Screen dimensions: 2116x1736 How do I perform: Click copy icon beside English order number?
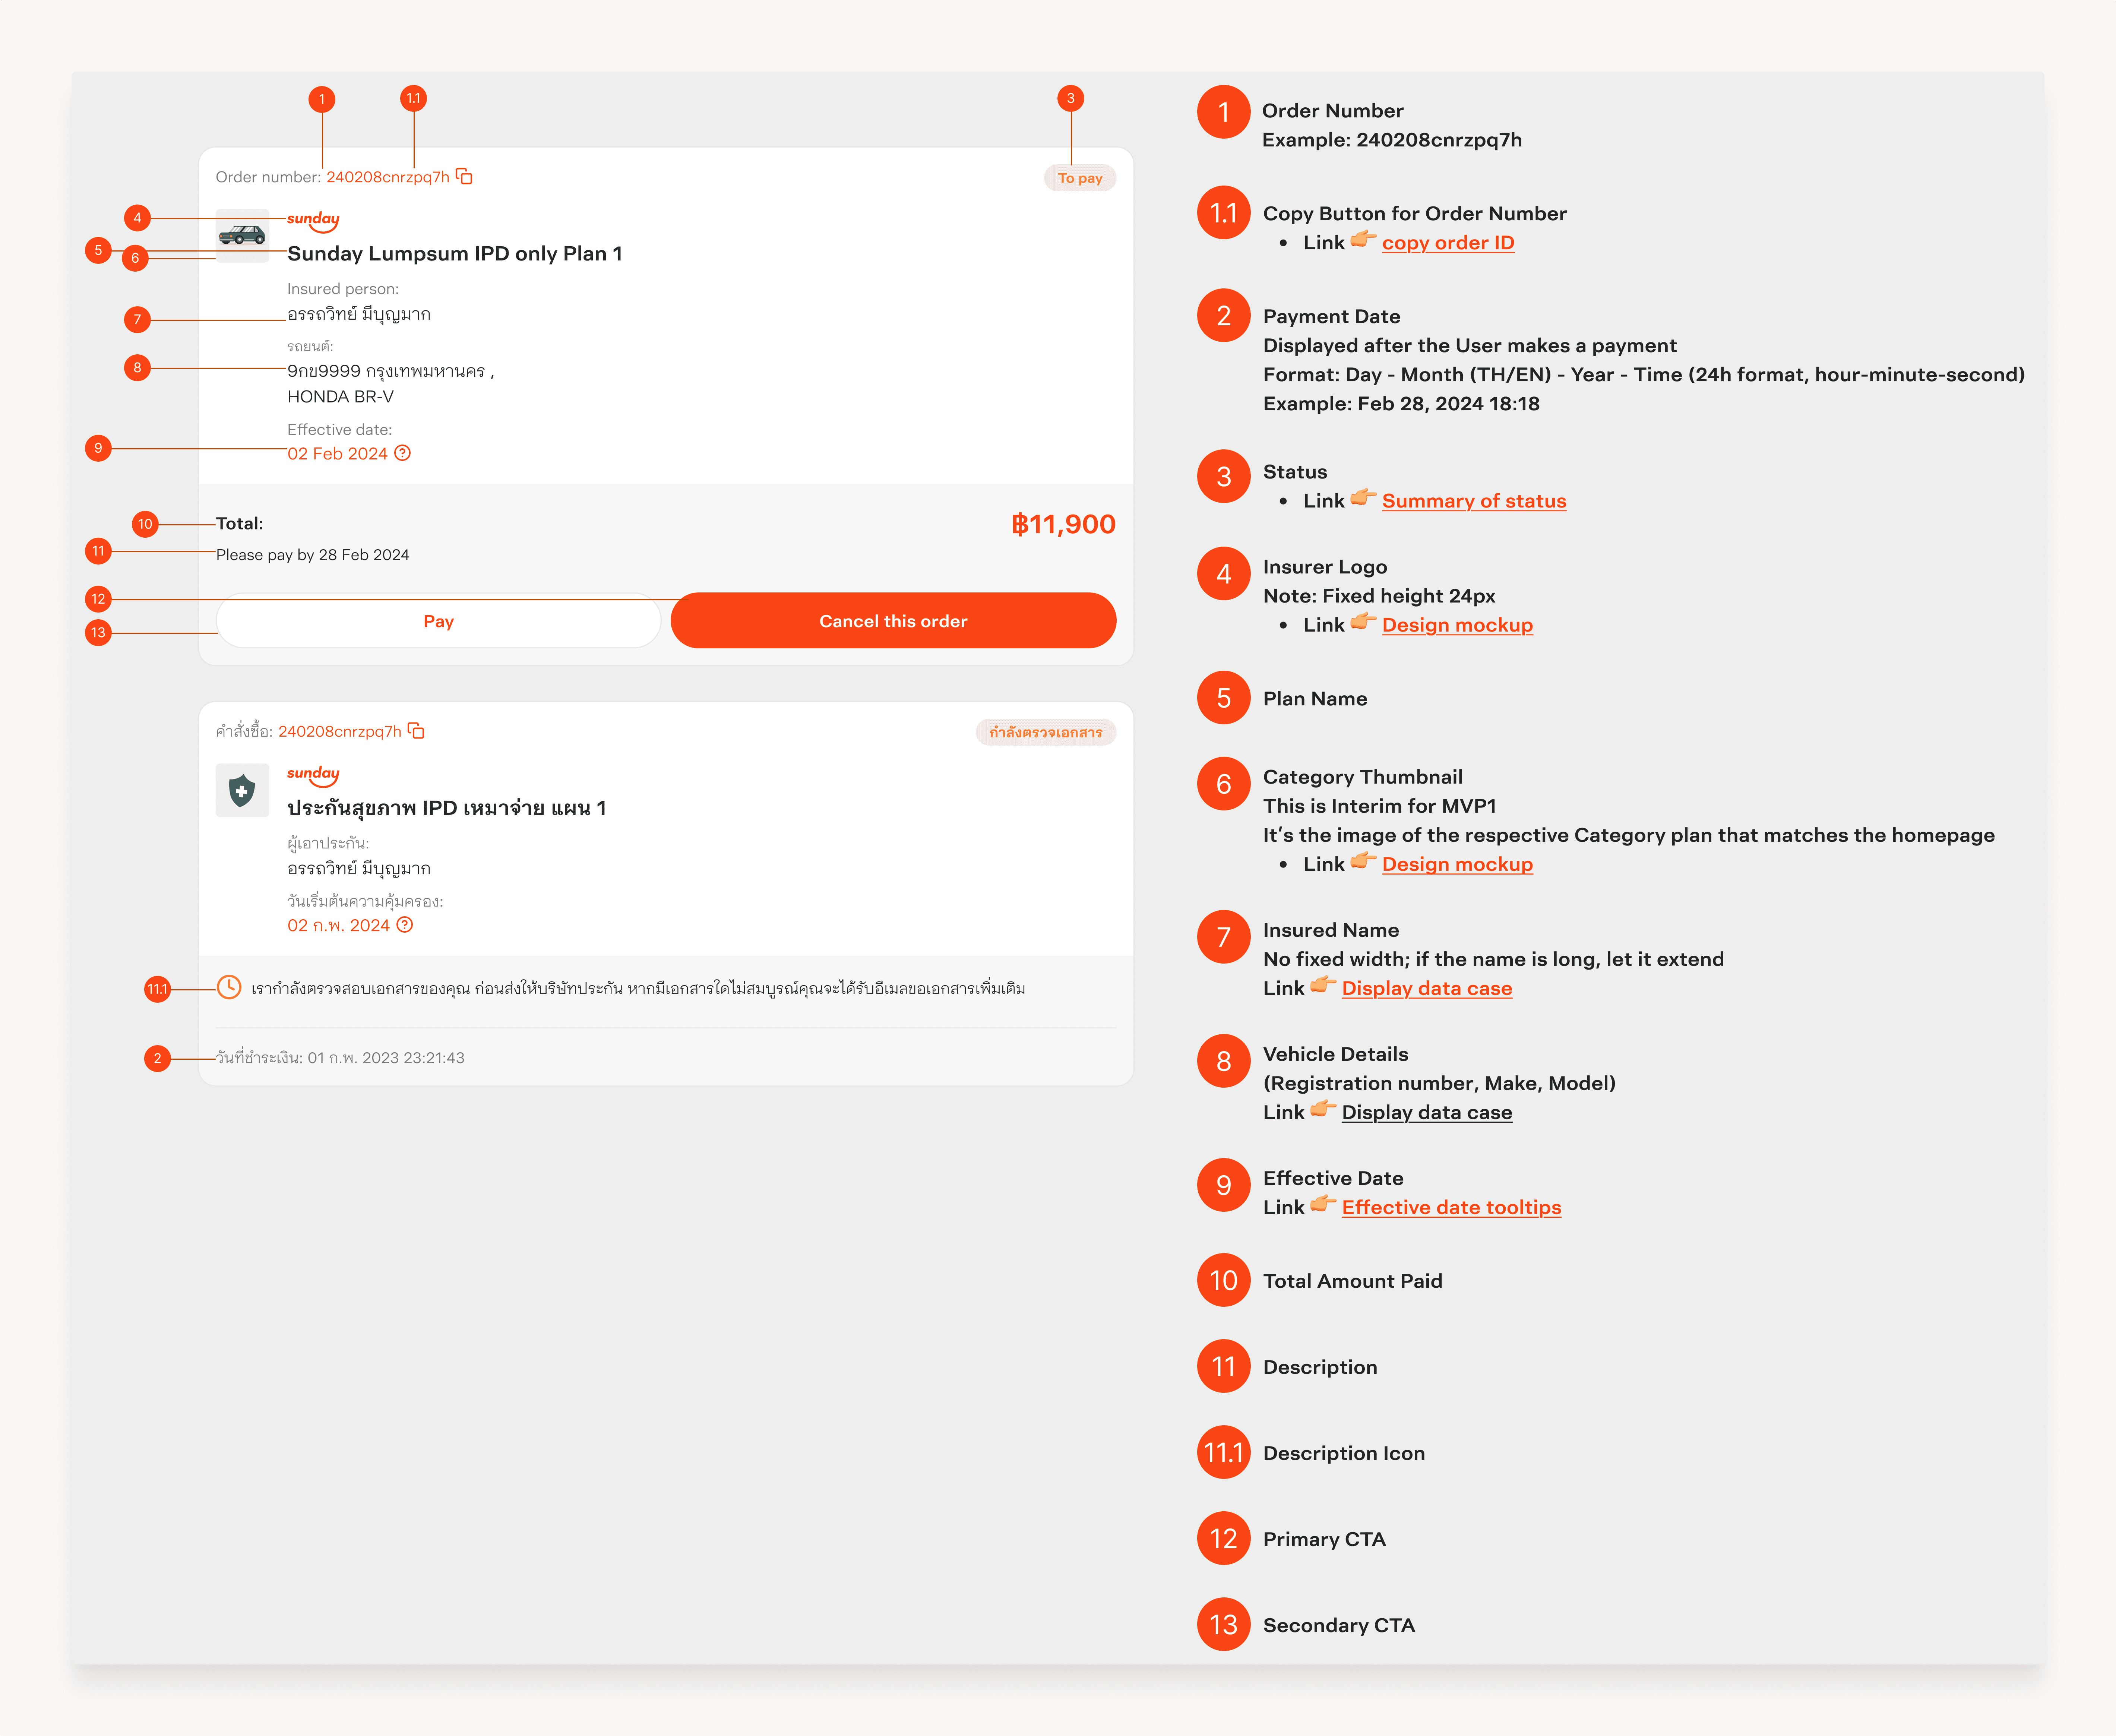click(464, 177)
